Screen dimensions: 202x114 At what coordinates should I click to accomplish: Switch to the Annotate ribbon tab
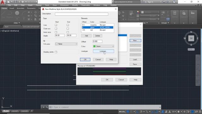pyautogui.click(x=21, y=8)
